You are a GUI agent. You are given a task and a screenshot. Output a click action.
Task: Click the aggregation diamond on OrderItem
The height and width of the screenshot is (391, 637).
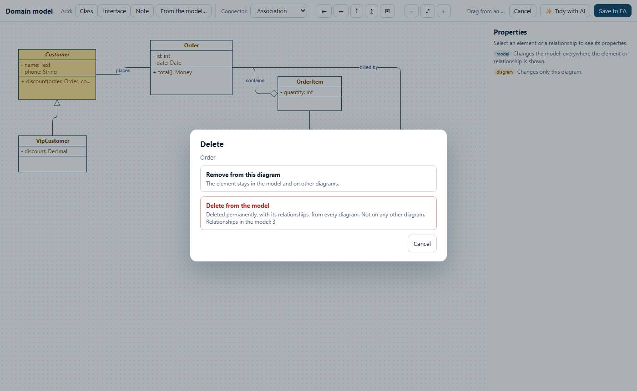(x=274, y=94)
